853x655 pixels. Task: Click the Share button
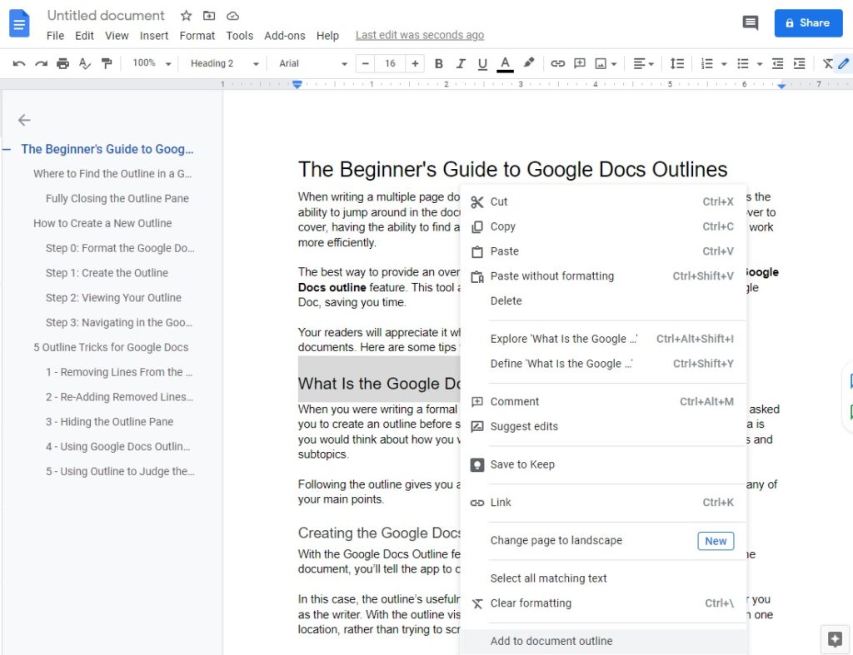click(x=808, y=23)
